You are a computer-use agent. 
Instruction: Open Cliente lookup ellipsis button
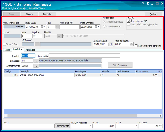59,36
